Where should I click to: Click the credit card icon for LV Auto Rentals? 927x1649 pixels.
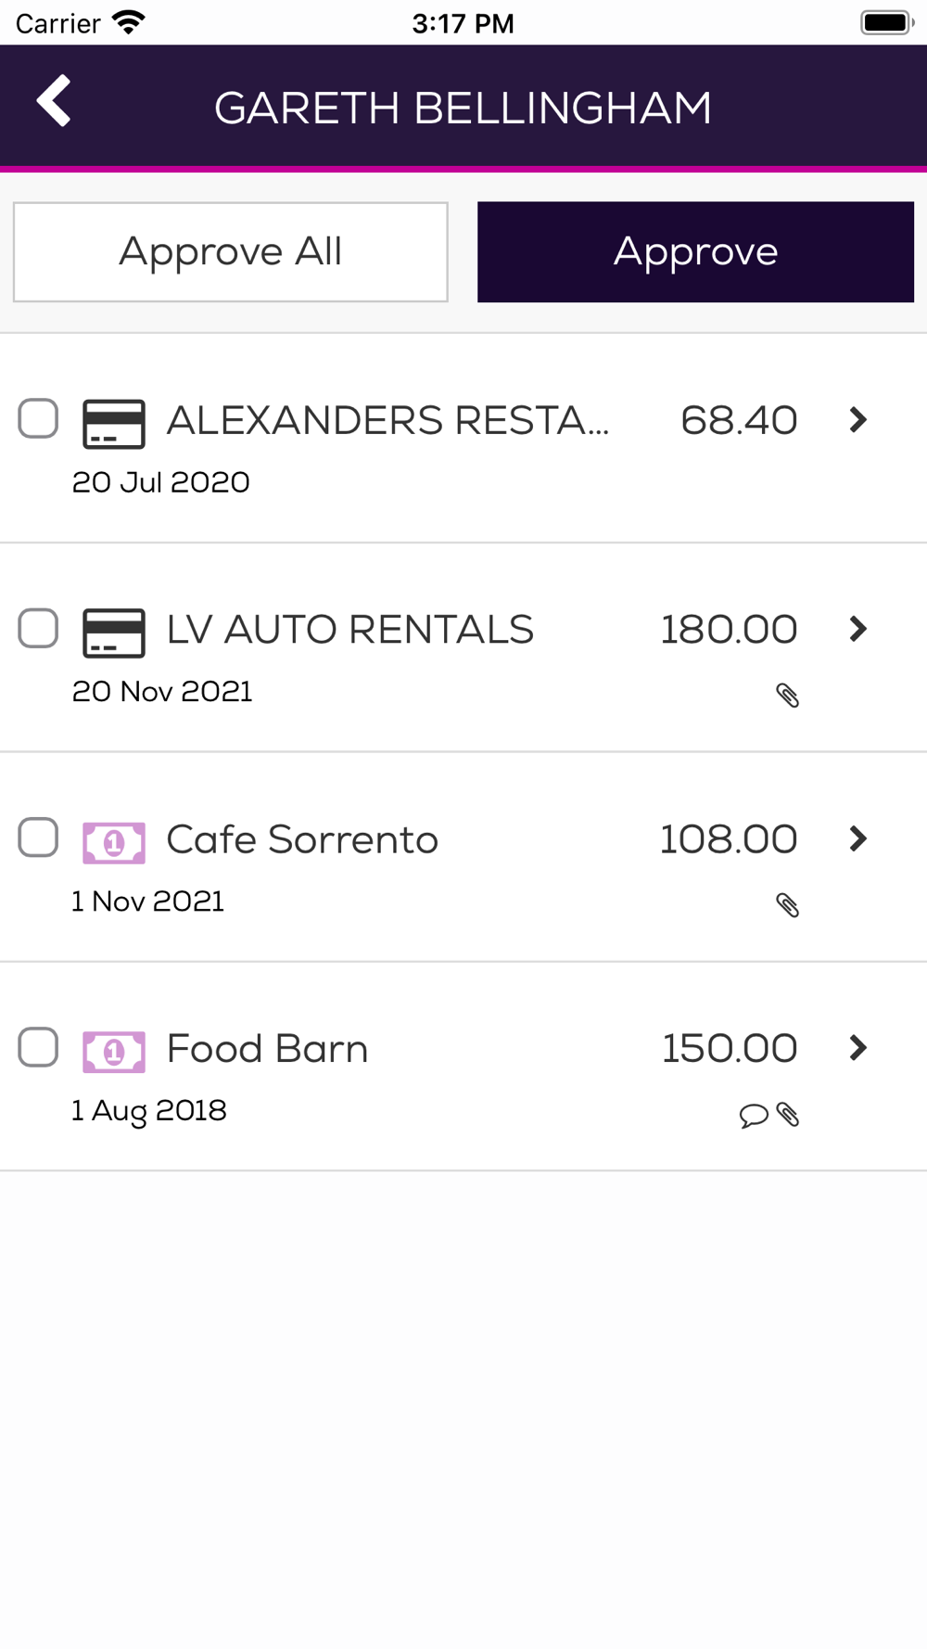tap(113, 633)
